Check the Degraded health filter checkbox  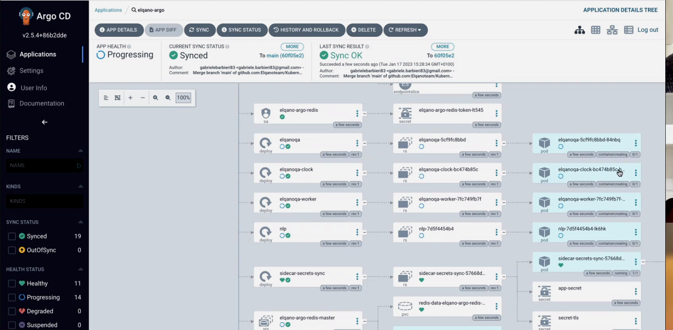[12, 311]
